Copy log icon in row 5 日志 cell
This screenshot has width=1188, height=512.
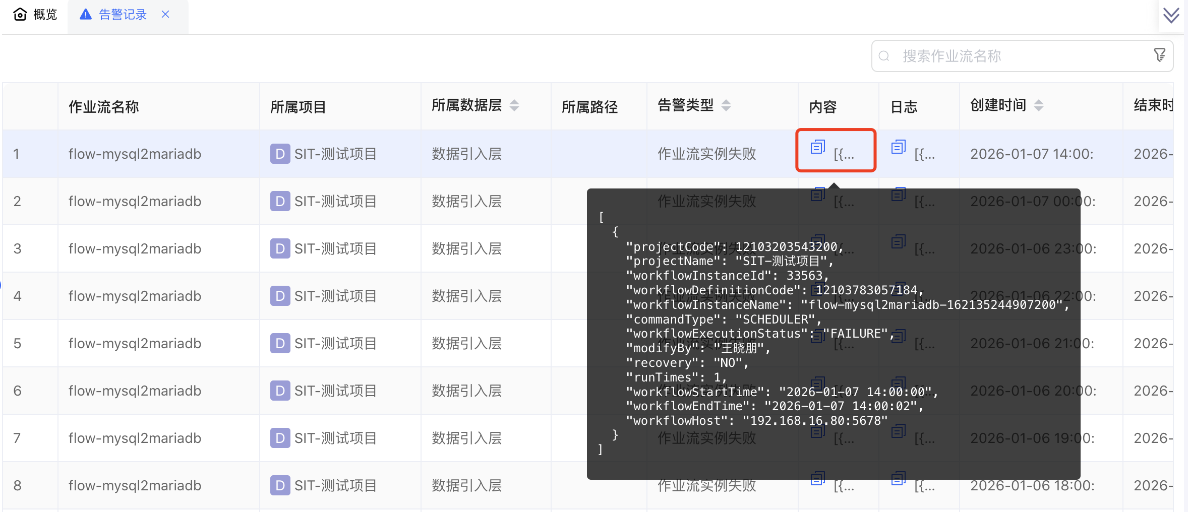click(x=899, y=336)
